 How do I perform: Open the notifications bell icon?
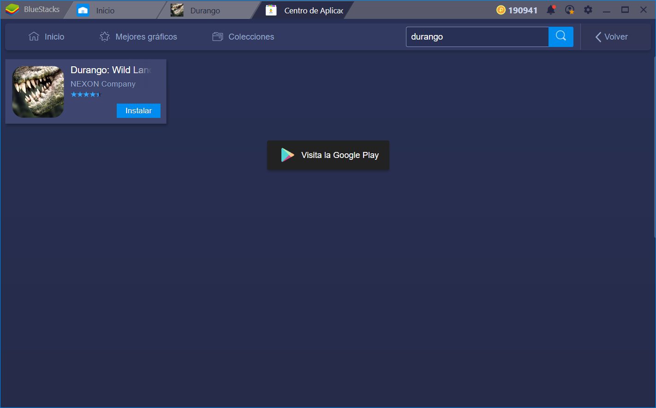click(x=551, y=10)
